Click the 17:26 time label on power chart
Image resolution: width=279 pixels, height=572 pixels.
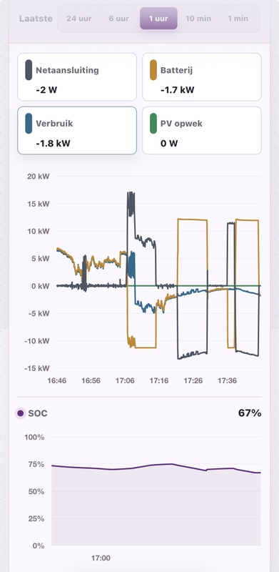(193, 381)
